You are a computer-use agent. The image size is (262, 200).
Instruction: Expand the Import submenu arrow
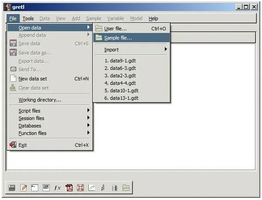pos(166,49)
